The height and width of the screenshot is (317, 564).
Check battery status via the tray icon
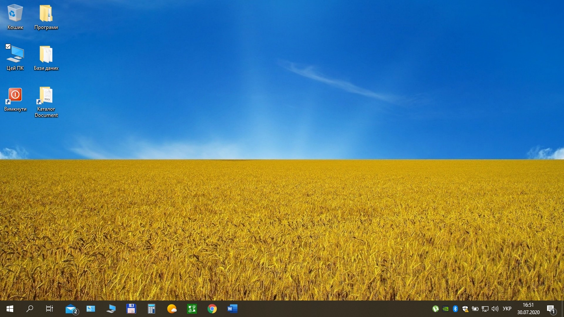[475, 309]
